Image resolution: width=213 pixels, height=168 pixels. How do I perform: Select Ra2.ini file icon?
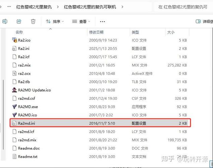[x=14, y=48]
